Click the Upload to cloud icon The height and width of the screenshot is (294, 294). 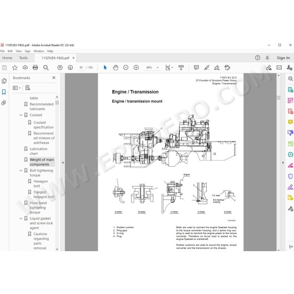click(25, 68)
